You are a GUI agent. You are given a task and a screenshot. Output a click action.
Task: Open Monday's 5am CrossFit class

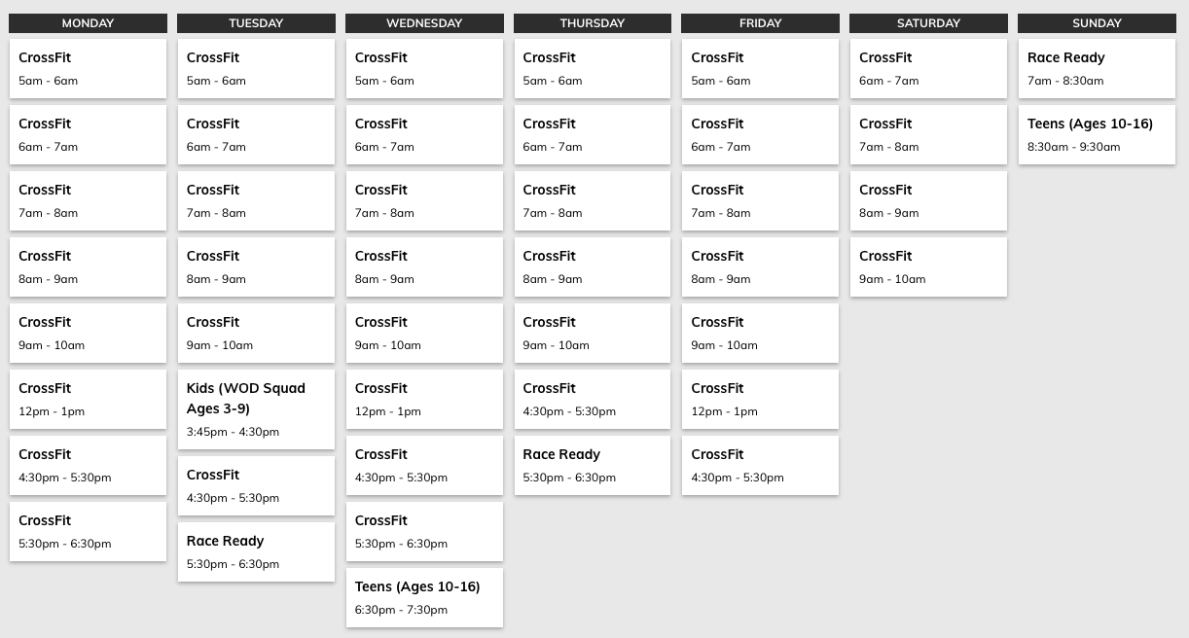88,68
